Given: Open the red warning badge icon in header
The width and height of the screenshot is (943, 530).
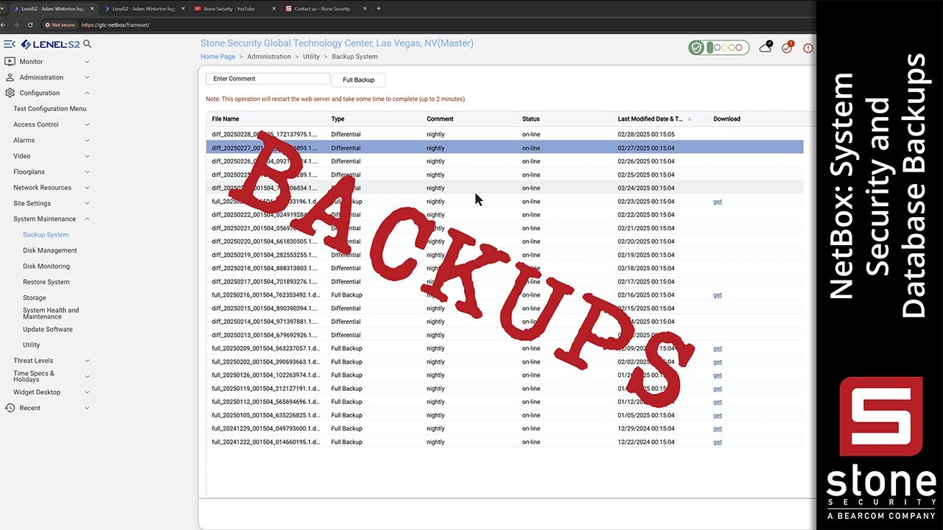Looking at the screenshot, I should [x=808, y=48].
